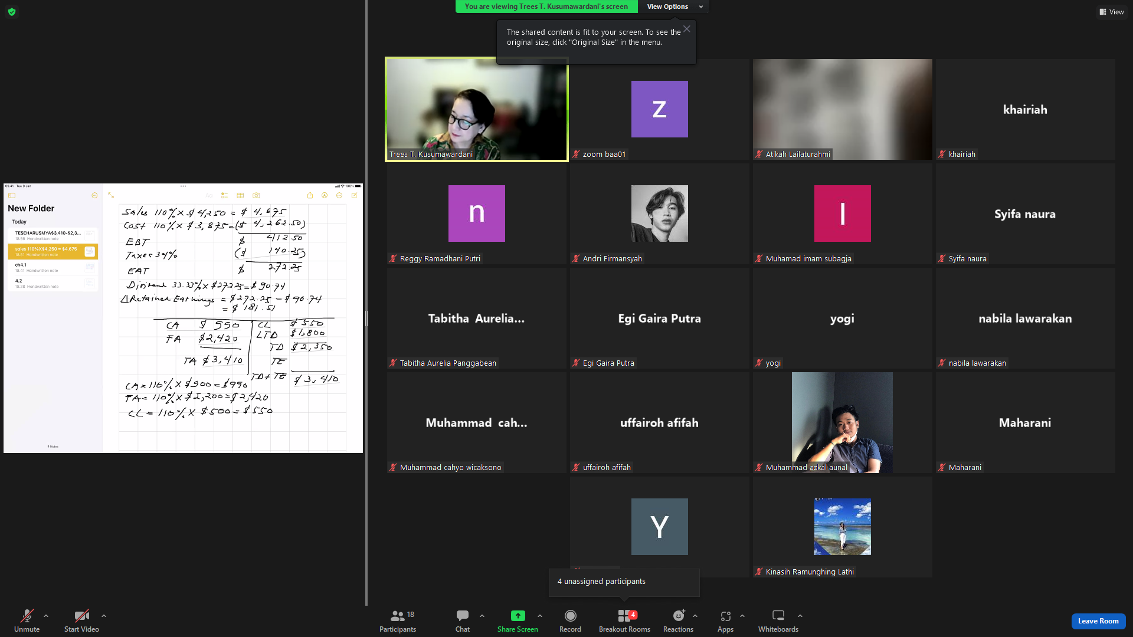
Task: Click the Notes sidebar toggle icon
Action: click(11, 195)
